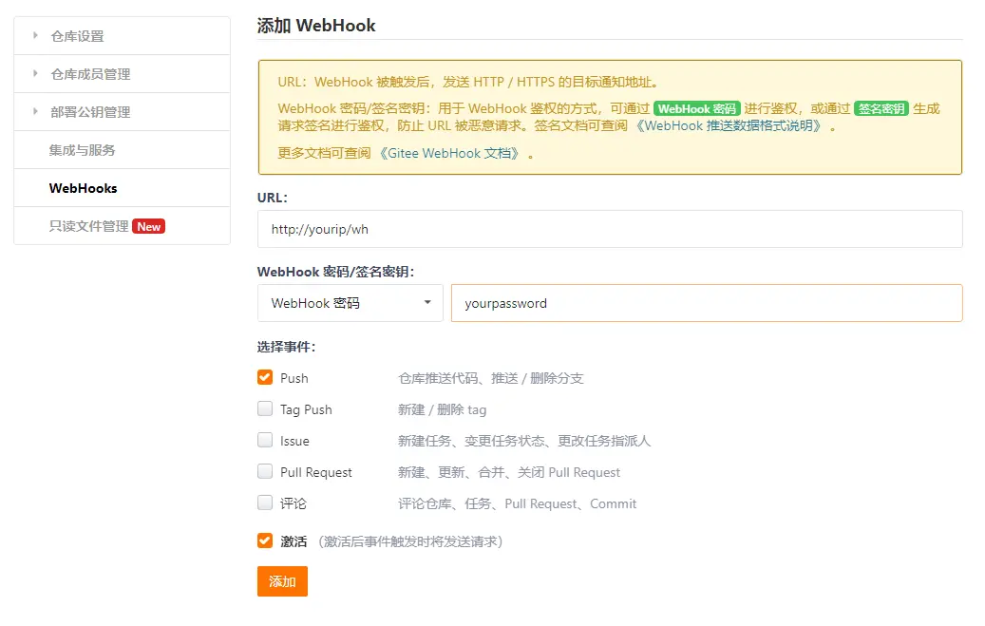Focus the URL input field
This screenshot has width=985, height=626.
(x=610, y=229)
